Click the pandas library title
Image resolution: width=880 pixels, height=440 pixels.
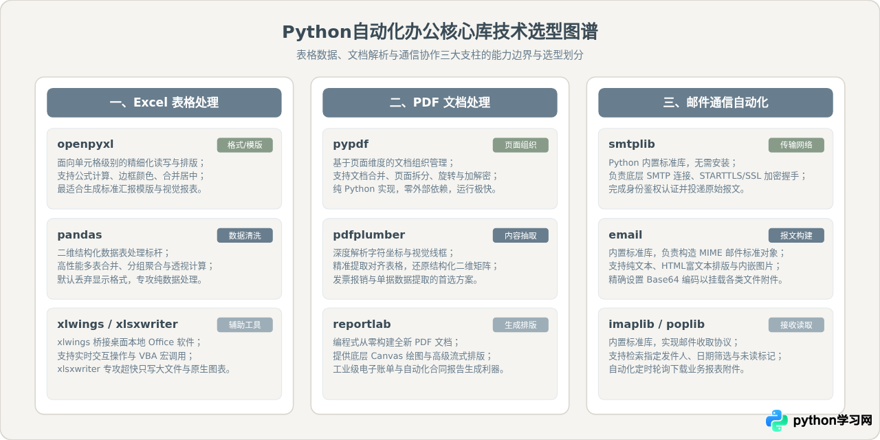coord(80,235)
